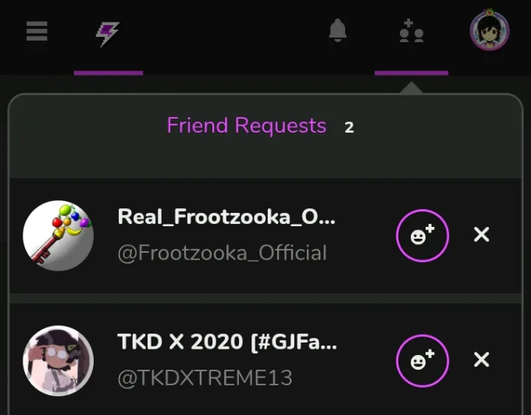Image resolution: width=531 pixels, height=415 pixels.
Task: Open the TKD X 2020 [#GJFa... display name
Action: point(227,342)
